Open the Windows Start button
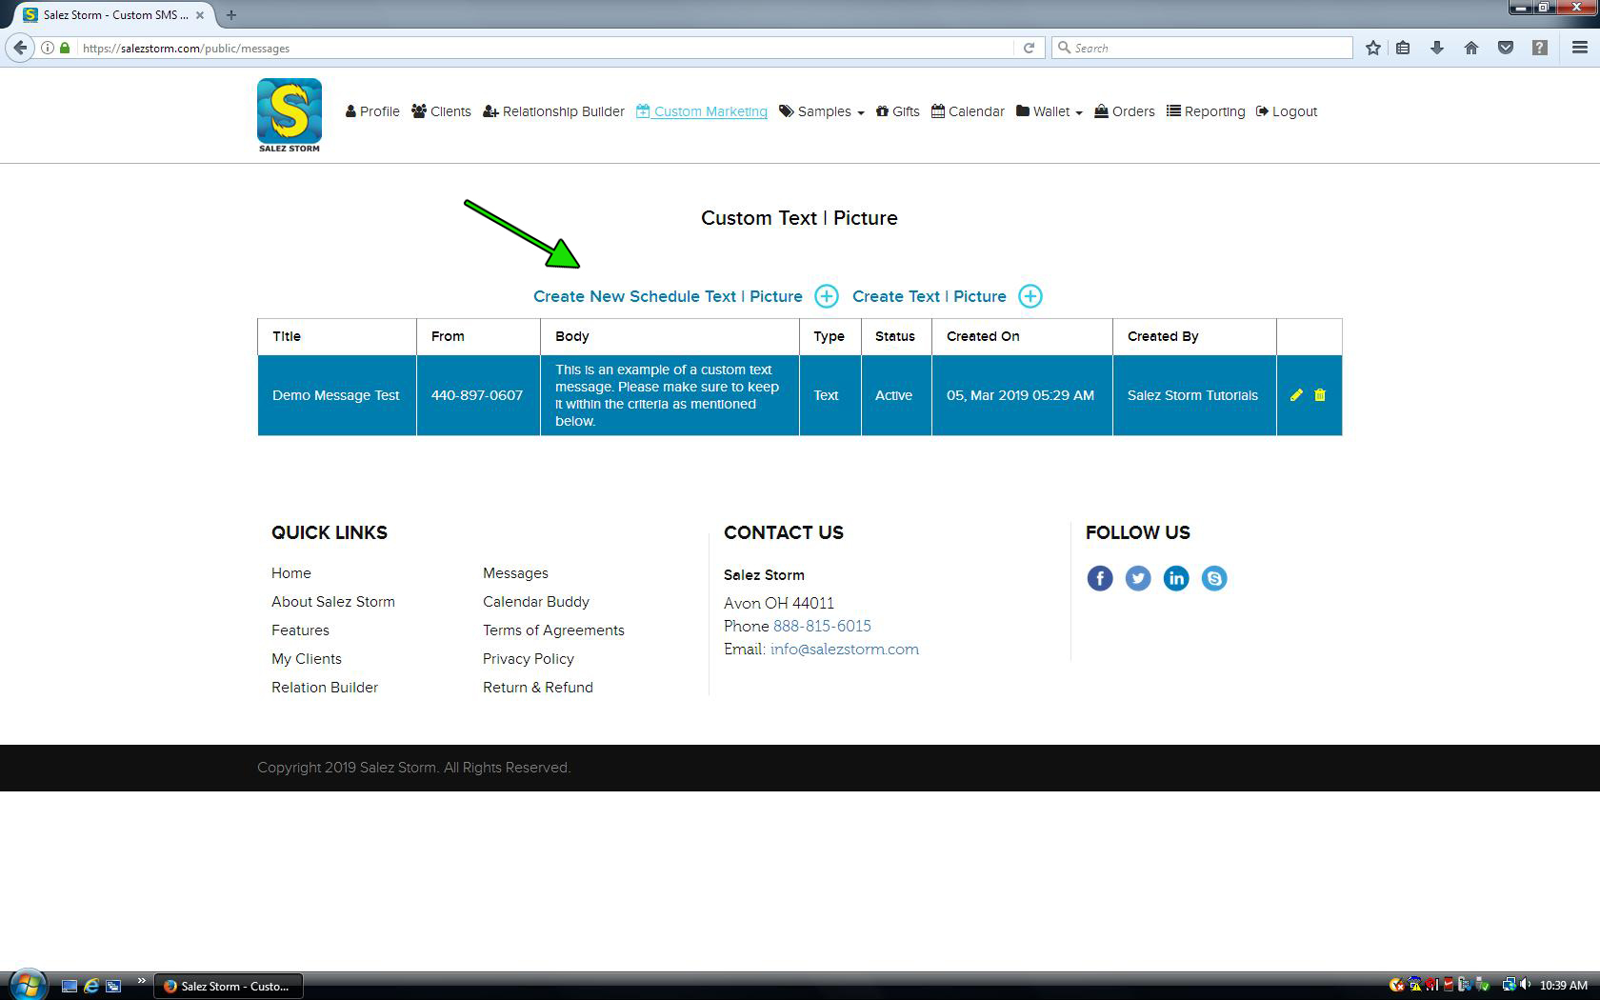Viewport: 1600px width, 1000px height. (x=27, y=985)
